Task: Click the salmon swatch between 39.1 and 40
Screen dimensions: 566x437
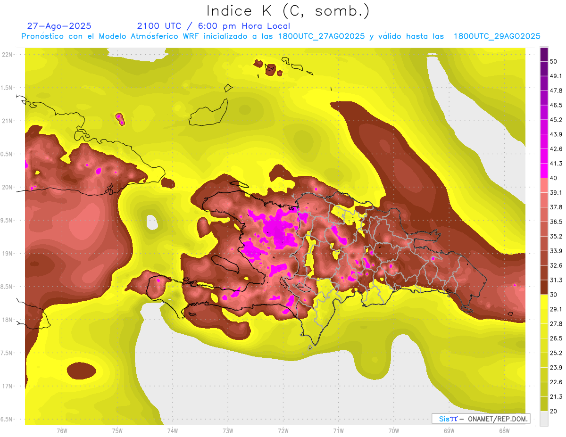Action: pyautogui.click(x=544, y=185)
